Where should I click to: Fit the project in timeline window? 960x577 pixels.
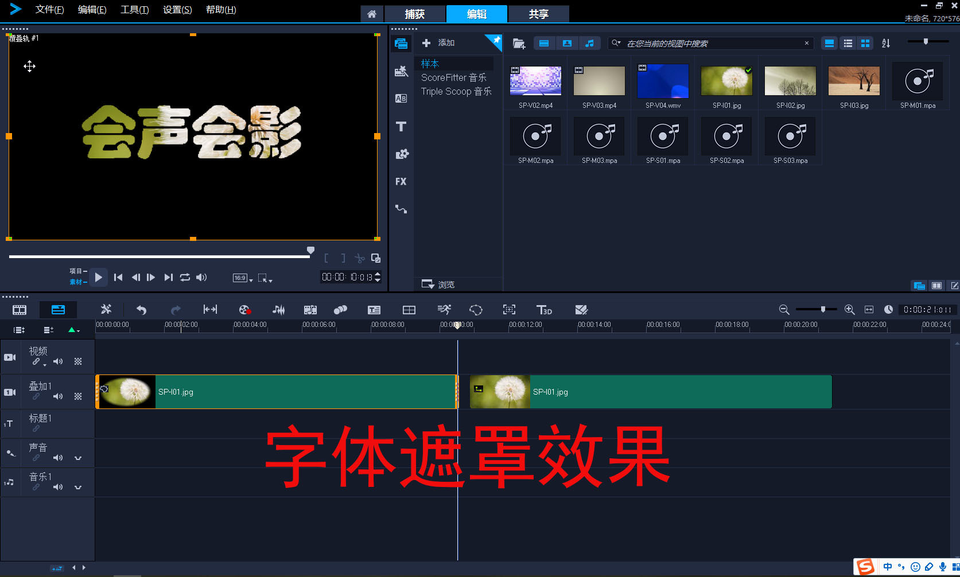pos(869,310)
